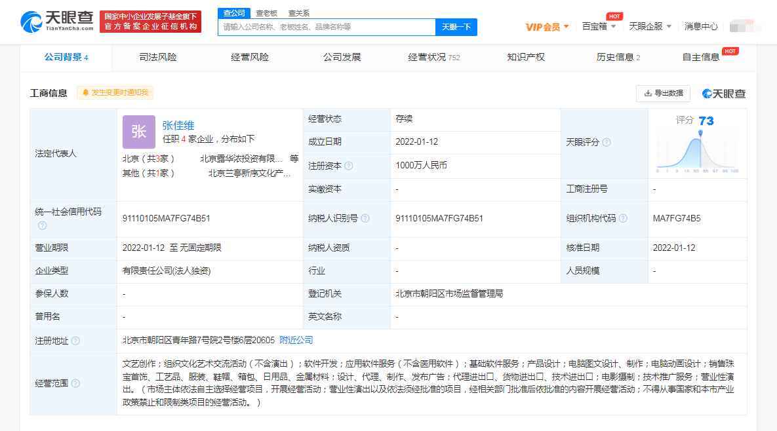Click the blurred user avatar

tap(744, 26)
